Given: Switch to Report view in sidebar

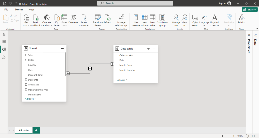Looking at the screenshot, I should click(x=4, y=34).
